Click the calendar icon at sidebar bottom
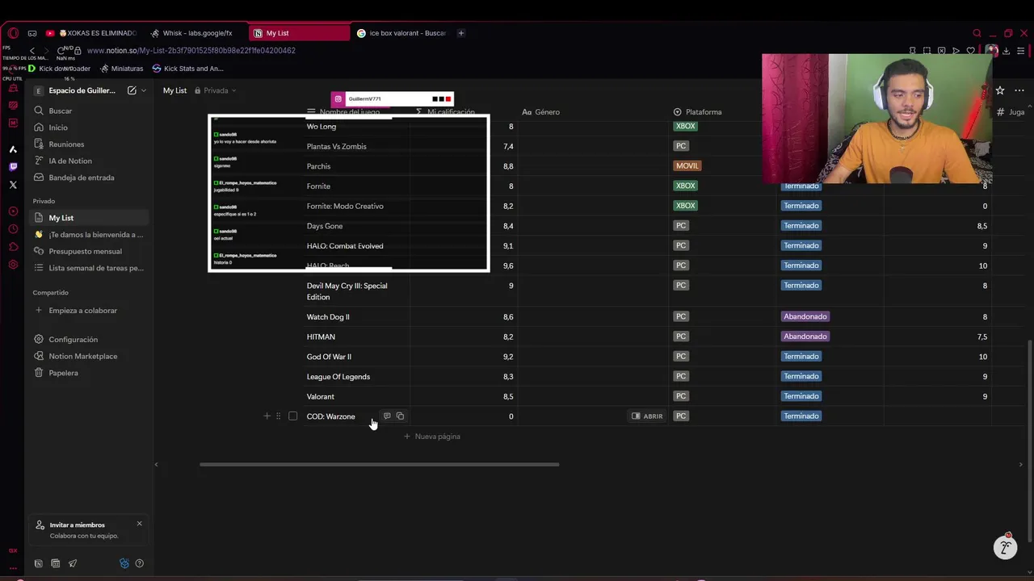The image size is (1034, 581). click(55, 563)
